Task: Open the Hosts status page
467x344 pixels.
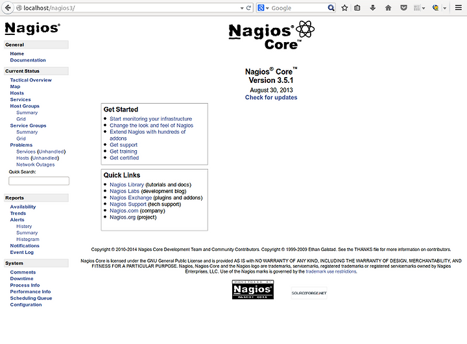Action: click(17, 93)
